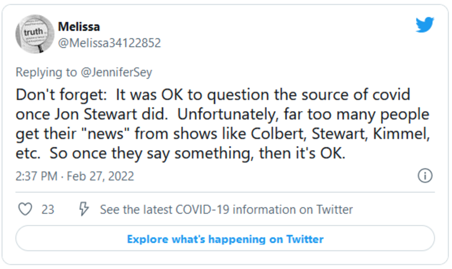Viewport: 452px width, 269px height.
Task: Open Melissa's profile avatar picture
Action: [34, 34]
